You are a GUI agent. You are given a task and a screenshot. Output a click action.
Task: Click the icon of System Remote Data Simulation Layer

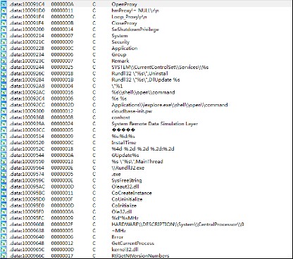[x=4, y=124]
